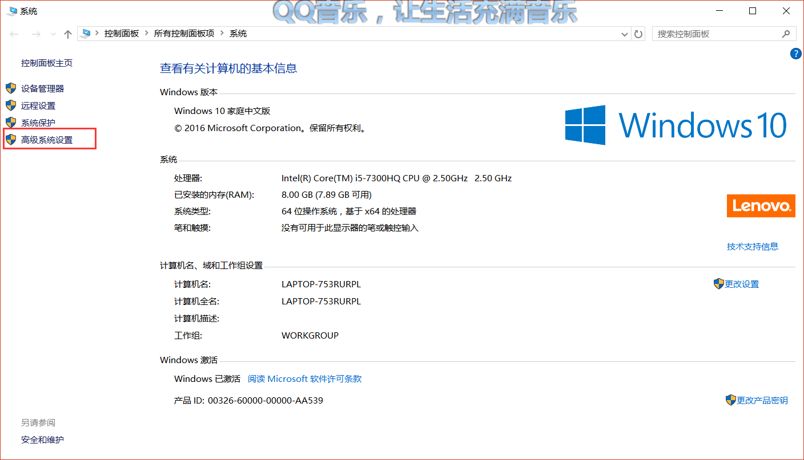Screen dimensions: 804x460
Task: Open Advanced System Settings (高级系统设置)
Action: [x=47, y=140]
